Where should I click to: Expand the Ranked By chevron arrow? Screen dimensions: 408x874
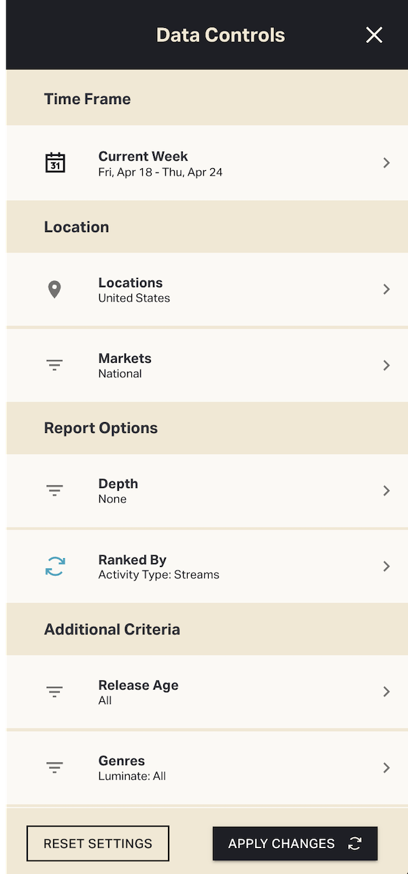pyautogui.click(x=386, y=566)
